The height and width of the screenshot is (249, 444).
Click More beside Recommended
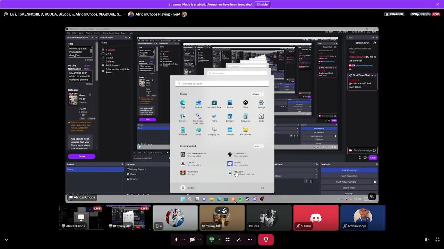point(258,146)
